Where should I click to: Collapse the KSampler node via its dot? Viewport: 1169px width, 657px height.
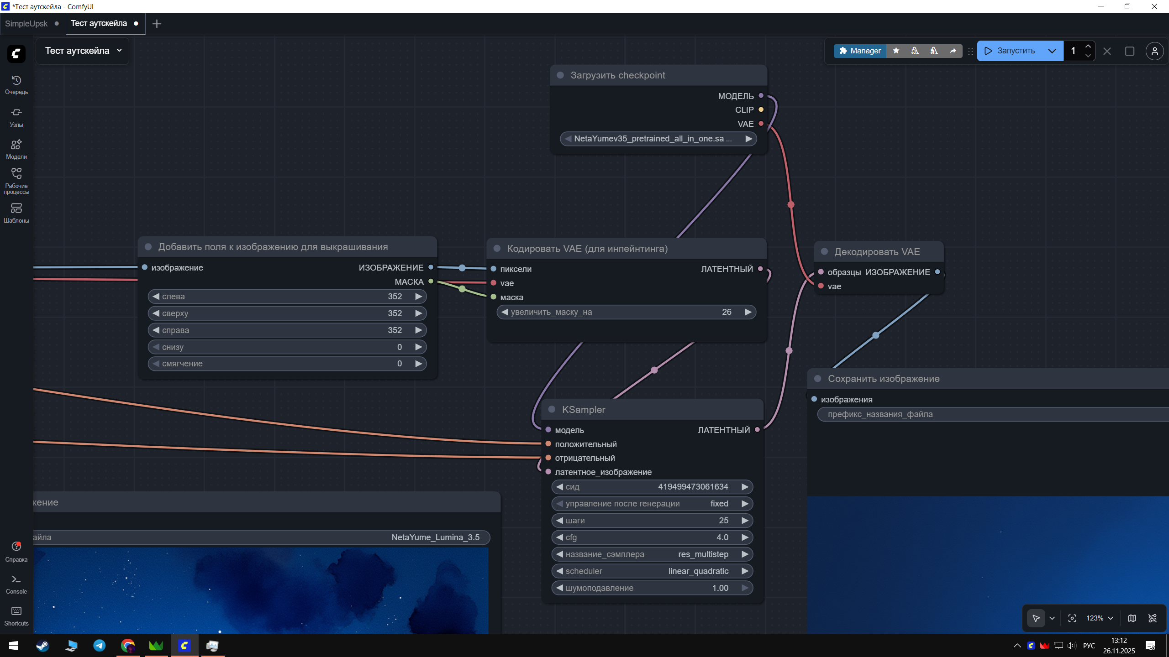point(552,409)
